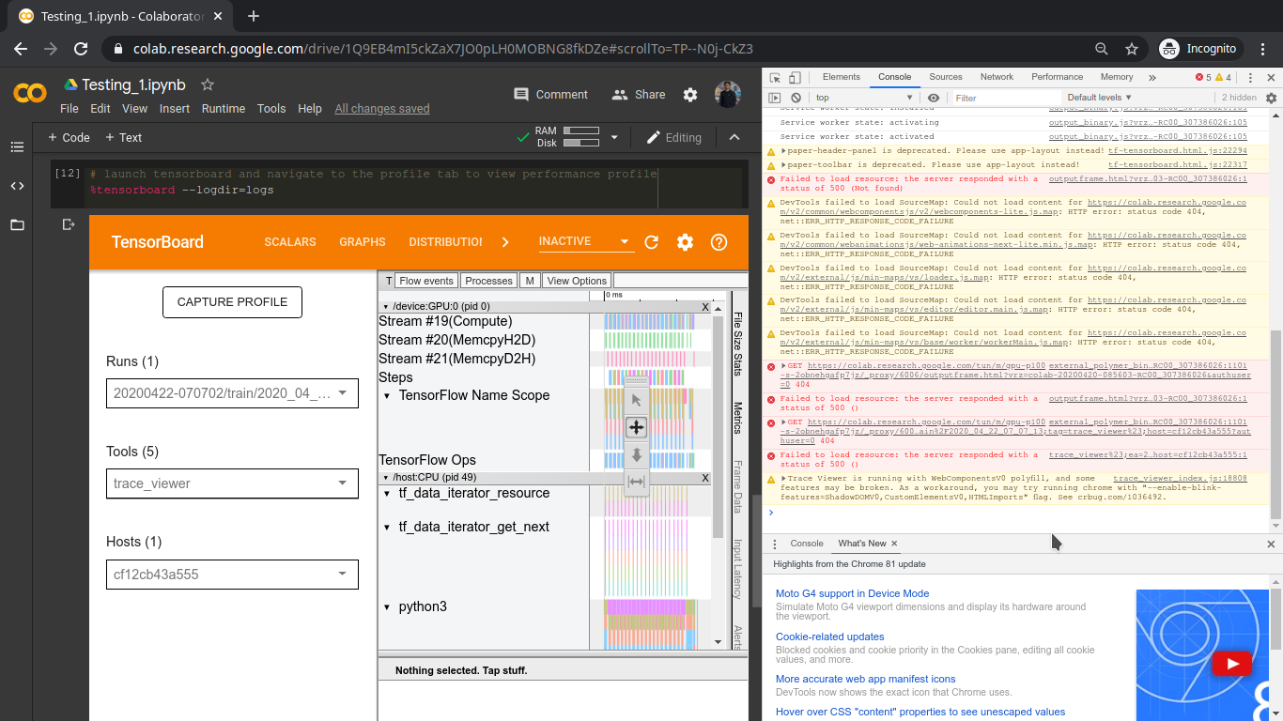Open the GRAPHS tab in TensorBoard

click(363, 242)
